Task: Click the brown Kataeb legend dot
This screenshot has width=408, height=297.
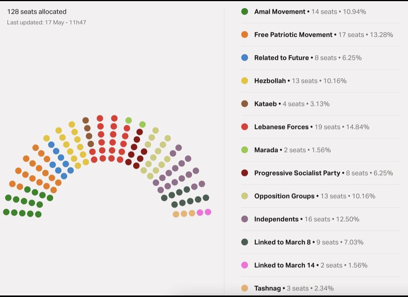Action: pyautogui.click(x=244, y=104)
